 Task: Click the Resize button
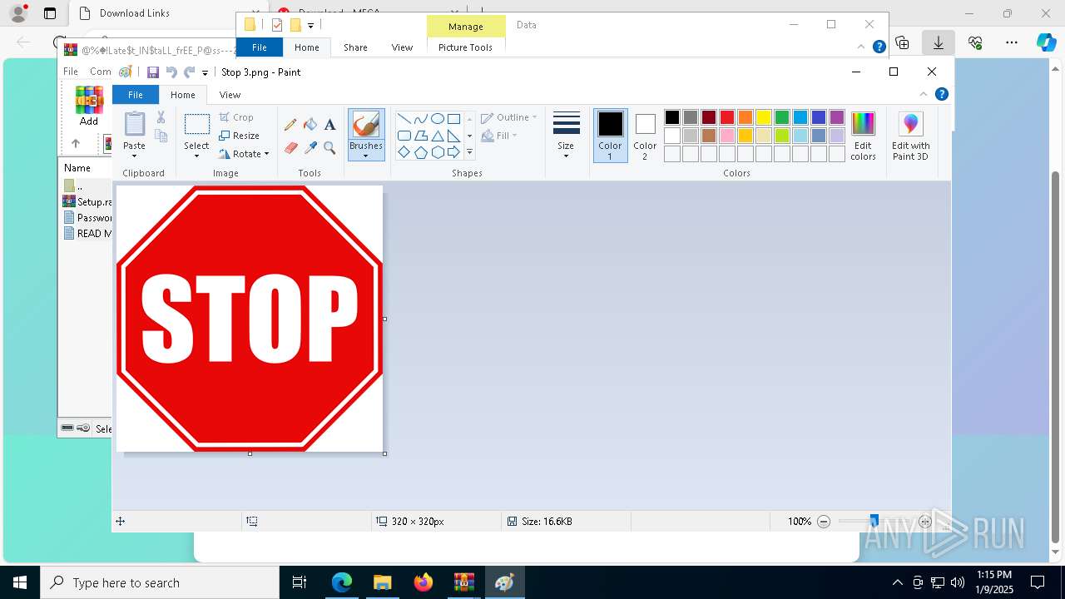tap(240, 136)
